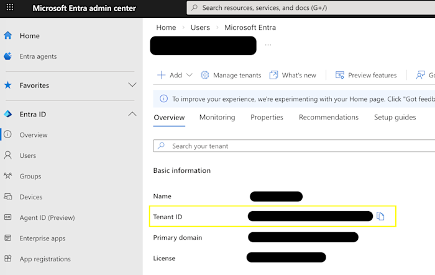
Task: Open Groups from the sidebar
Action: (30, 177)
